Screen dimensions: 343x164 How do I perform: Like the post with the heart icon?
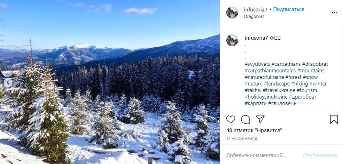tap(231, 119)
